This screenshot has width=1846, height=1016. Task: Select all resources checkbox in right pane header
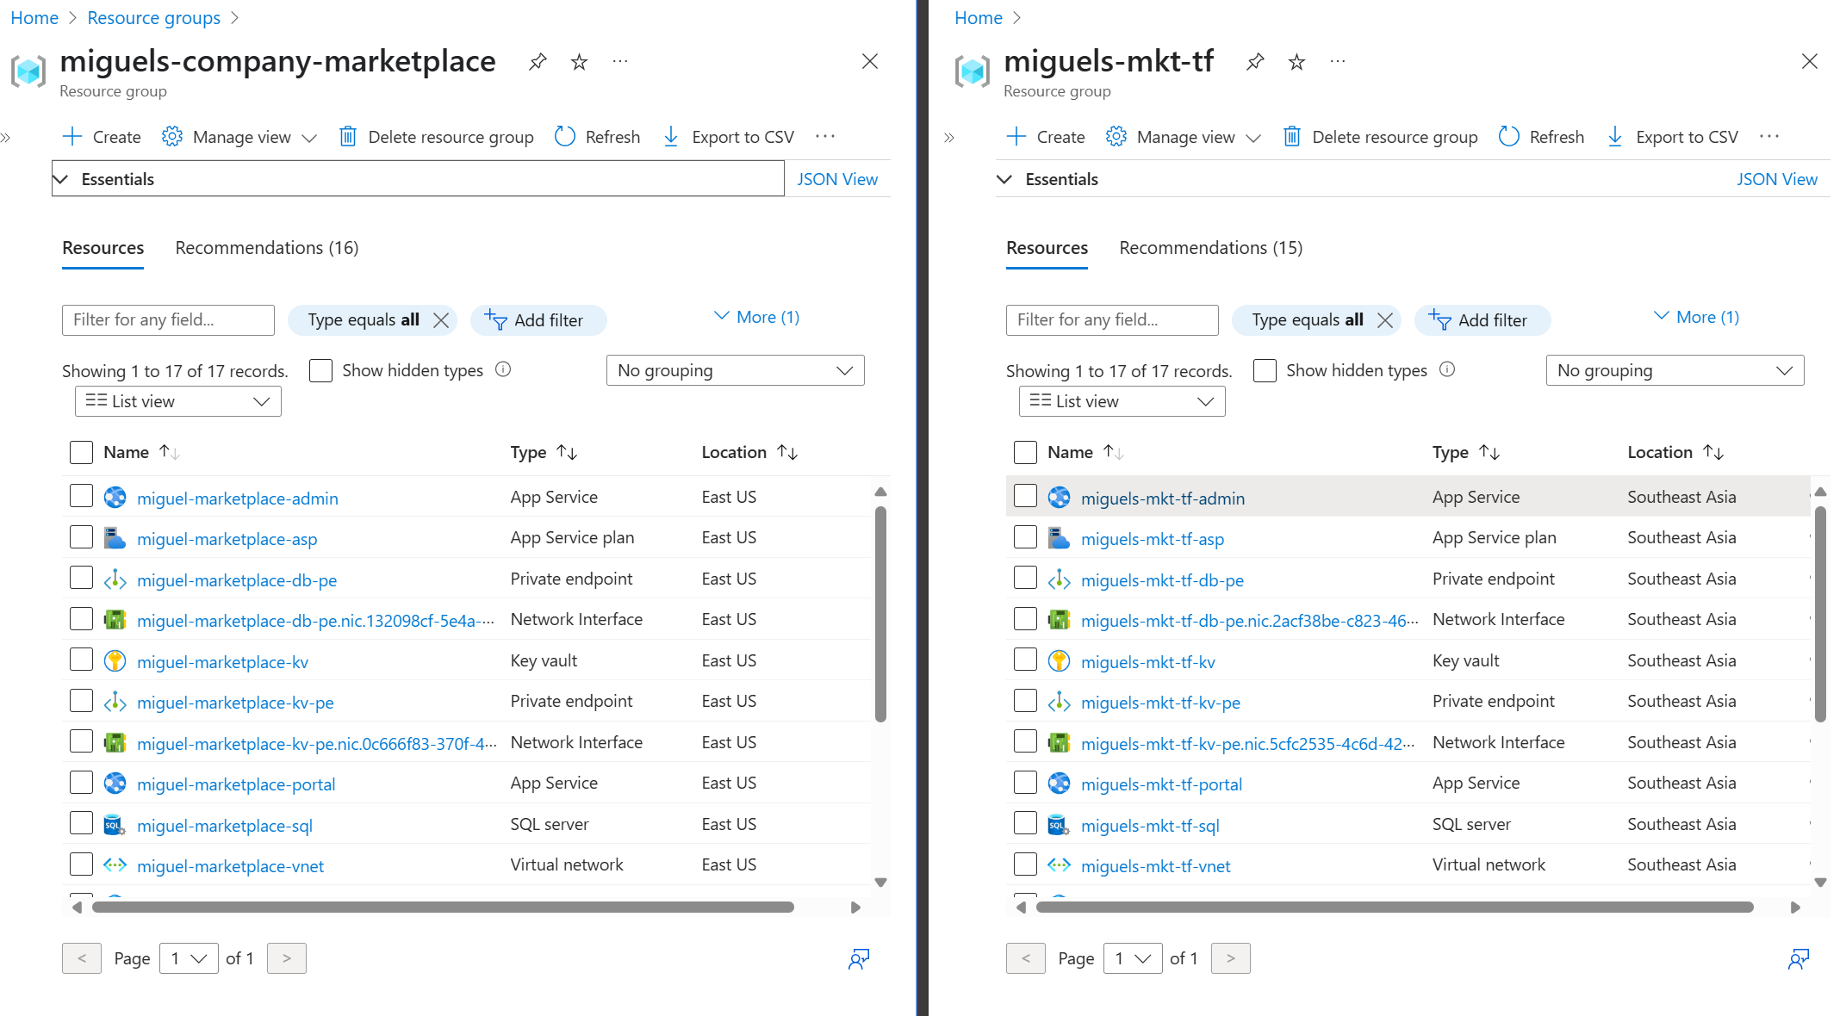1025,452
